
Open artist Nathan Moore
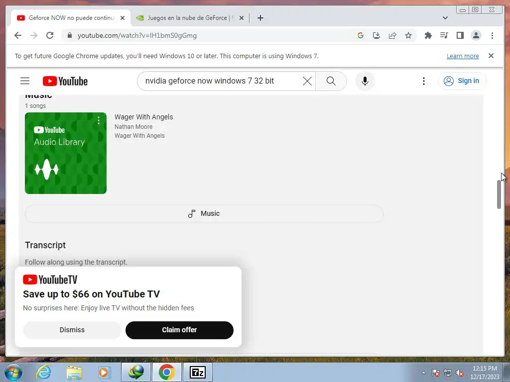133,127
